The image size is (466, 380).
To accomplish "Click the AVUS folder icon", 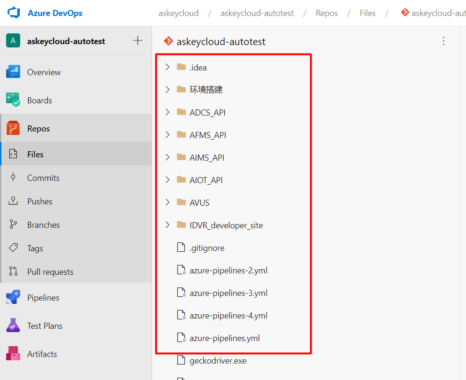I will 181,202.
